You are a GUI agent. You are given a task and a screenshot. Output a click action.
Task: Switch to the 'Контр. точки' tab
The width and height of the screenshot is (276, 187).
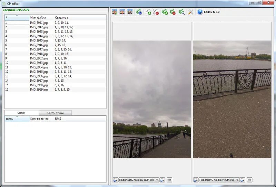click(55, 113)
